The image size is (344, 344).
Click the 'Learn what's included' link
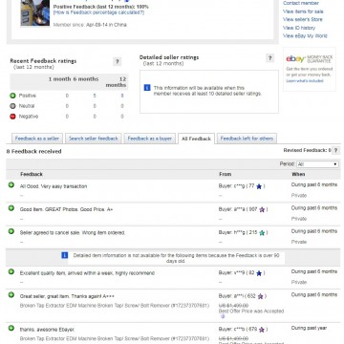305,81
